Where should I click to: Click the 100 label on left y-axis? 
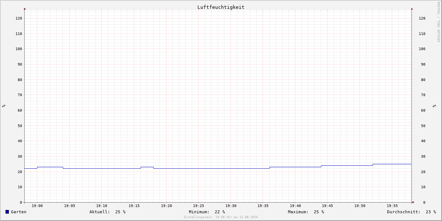19,49
